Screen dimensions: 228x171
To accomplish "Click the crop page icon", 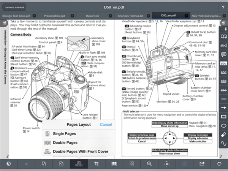I will coord(97,164).
